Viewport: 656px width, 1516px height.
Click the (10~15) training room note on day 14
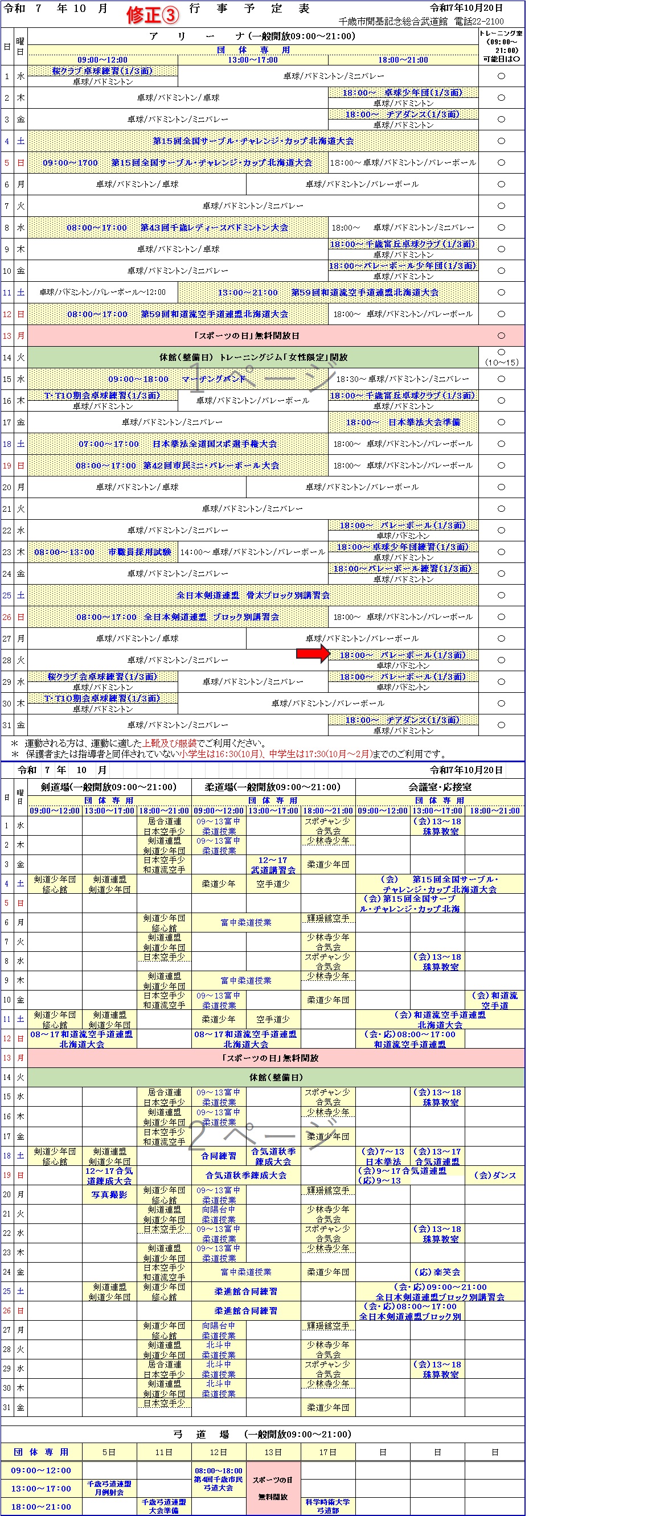501,362
